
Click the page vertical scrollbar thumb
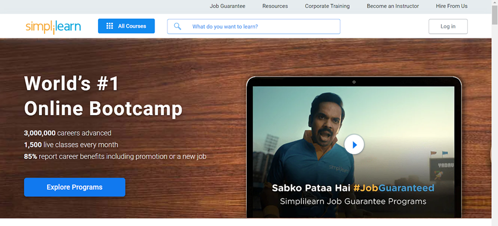pyautogui.click(x=494, y=14)
